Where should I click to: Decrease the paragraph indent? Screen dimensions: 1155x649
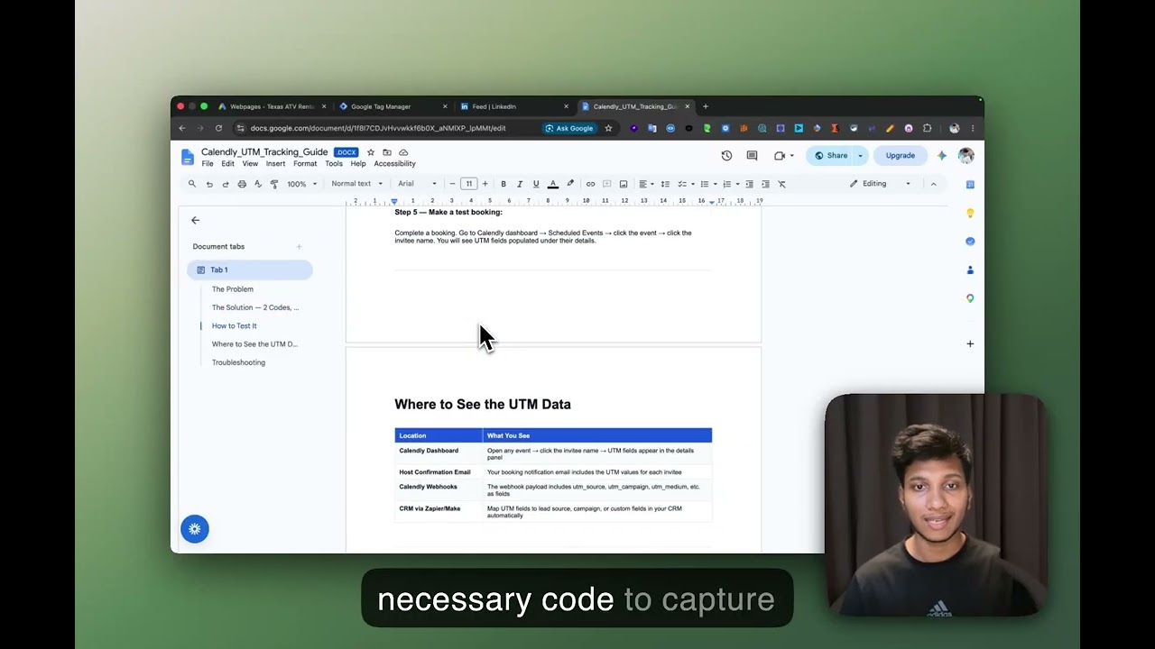(x=749, y=184)
